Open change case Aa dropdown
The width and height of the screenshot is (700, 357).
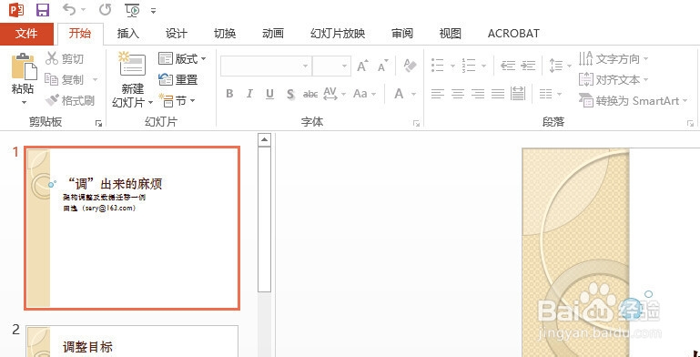364,94
